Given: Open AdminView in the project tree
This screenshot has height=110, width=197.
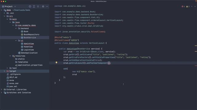Looking at the screenshot, I should (x=29, y=44).
